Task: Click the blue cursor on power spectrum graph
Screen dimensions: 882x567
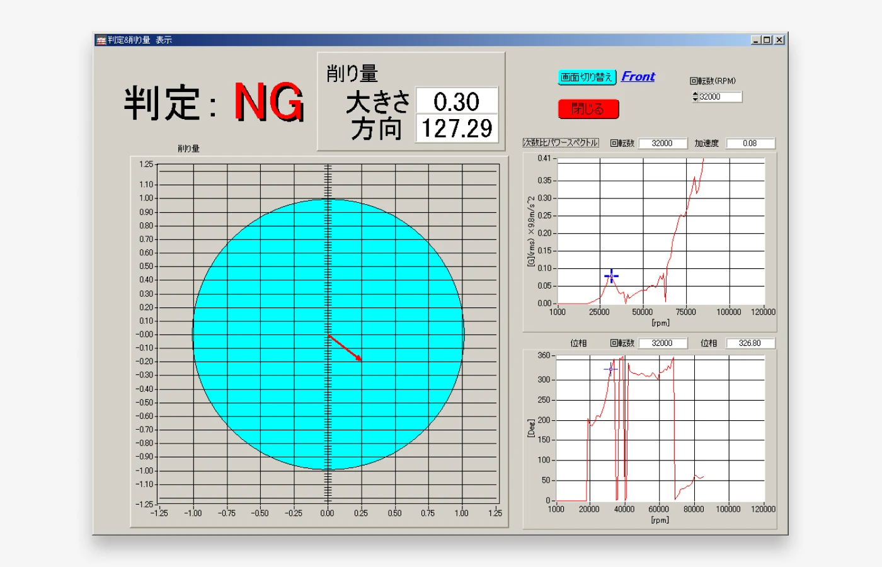Action: coord(611,276)
